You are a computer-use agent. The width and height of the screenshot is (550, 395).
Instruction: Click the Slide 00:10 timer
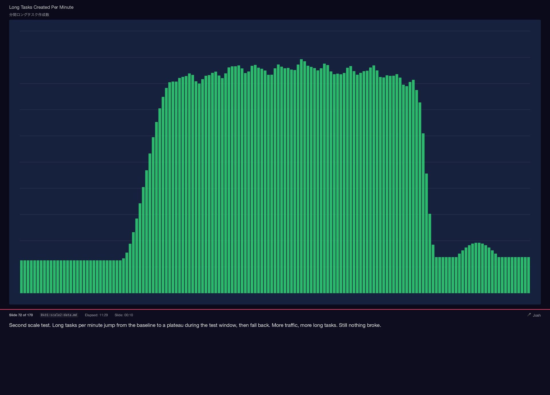[124, 315]
